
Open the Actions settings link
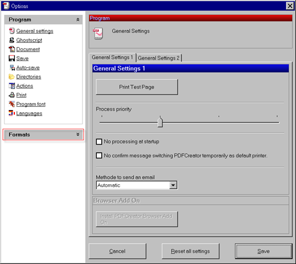coord(25,86)
